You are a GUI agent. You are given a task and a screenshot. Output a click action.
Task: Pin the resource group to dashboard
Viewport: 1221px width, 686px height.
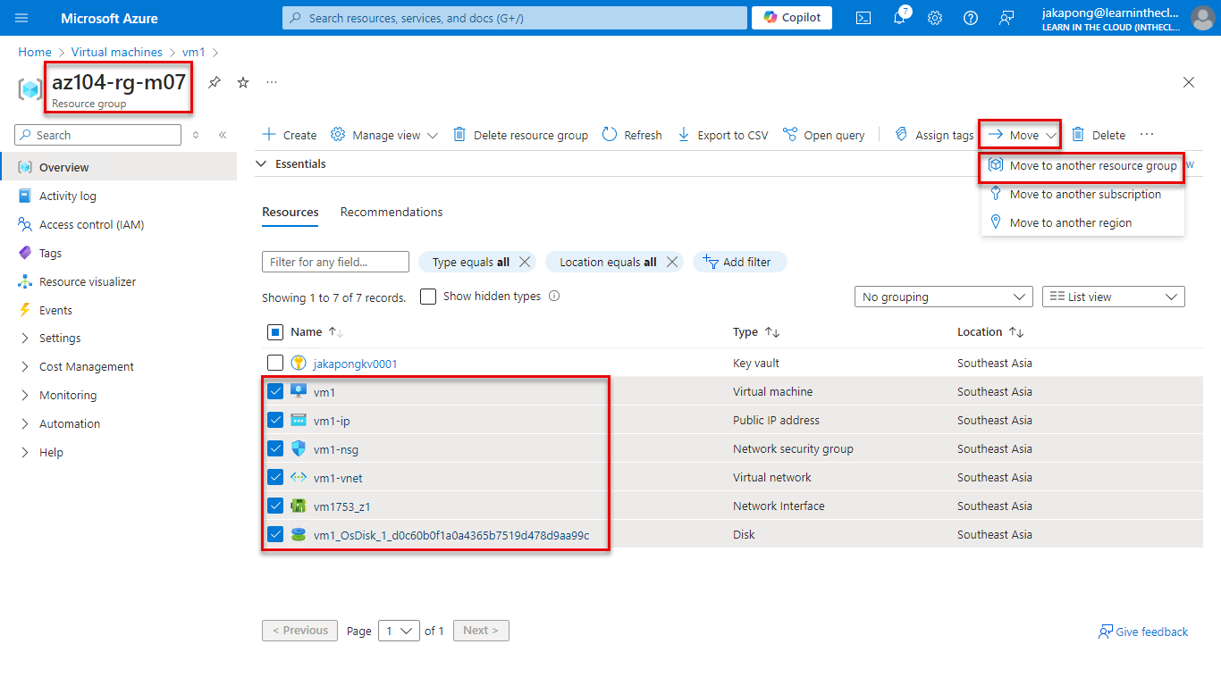pos(215,82)
